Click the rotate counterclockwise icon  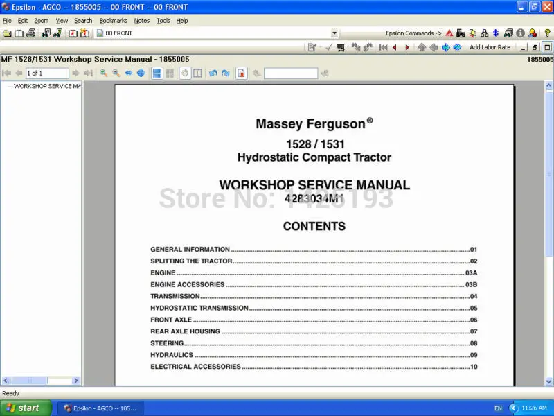coord(213,73)
